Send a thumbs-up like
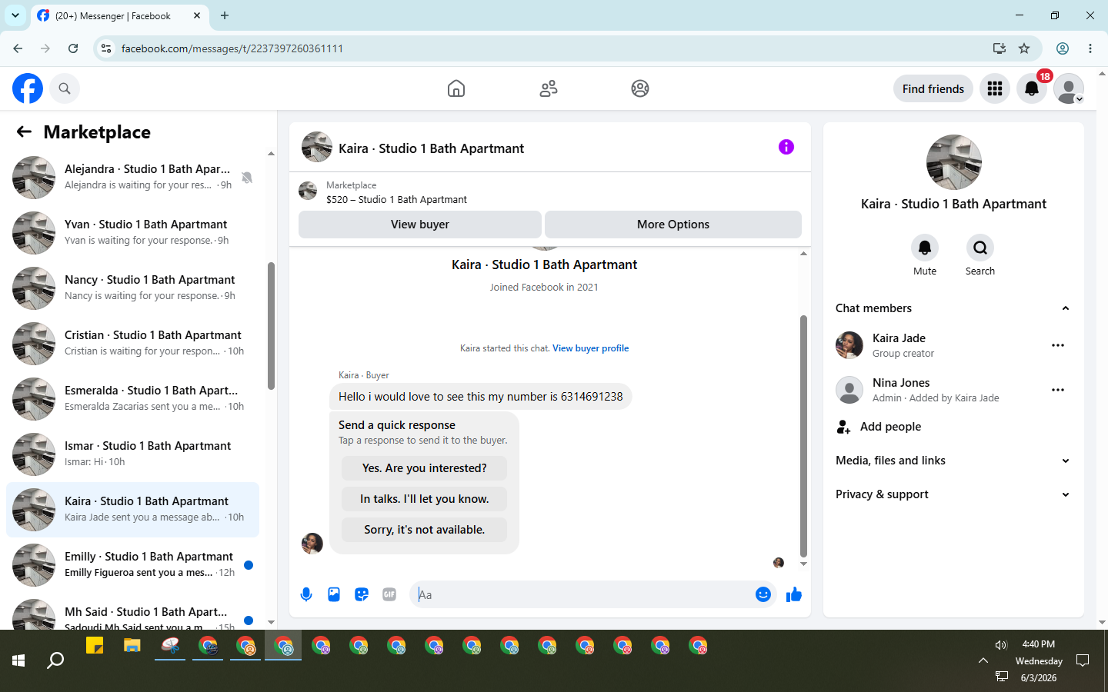The image size is (1108, 692). point(794,594)
